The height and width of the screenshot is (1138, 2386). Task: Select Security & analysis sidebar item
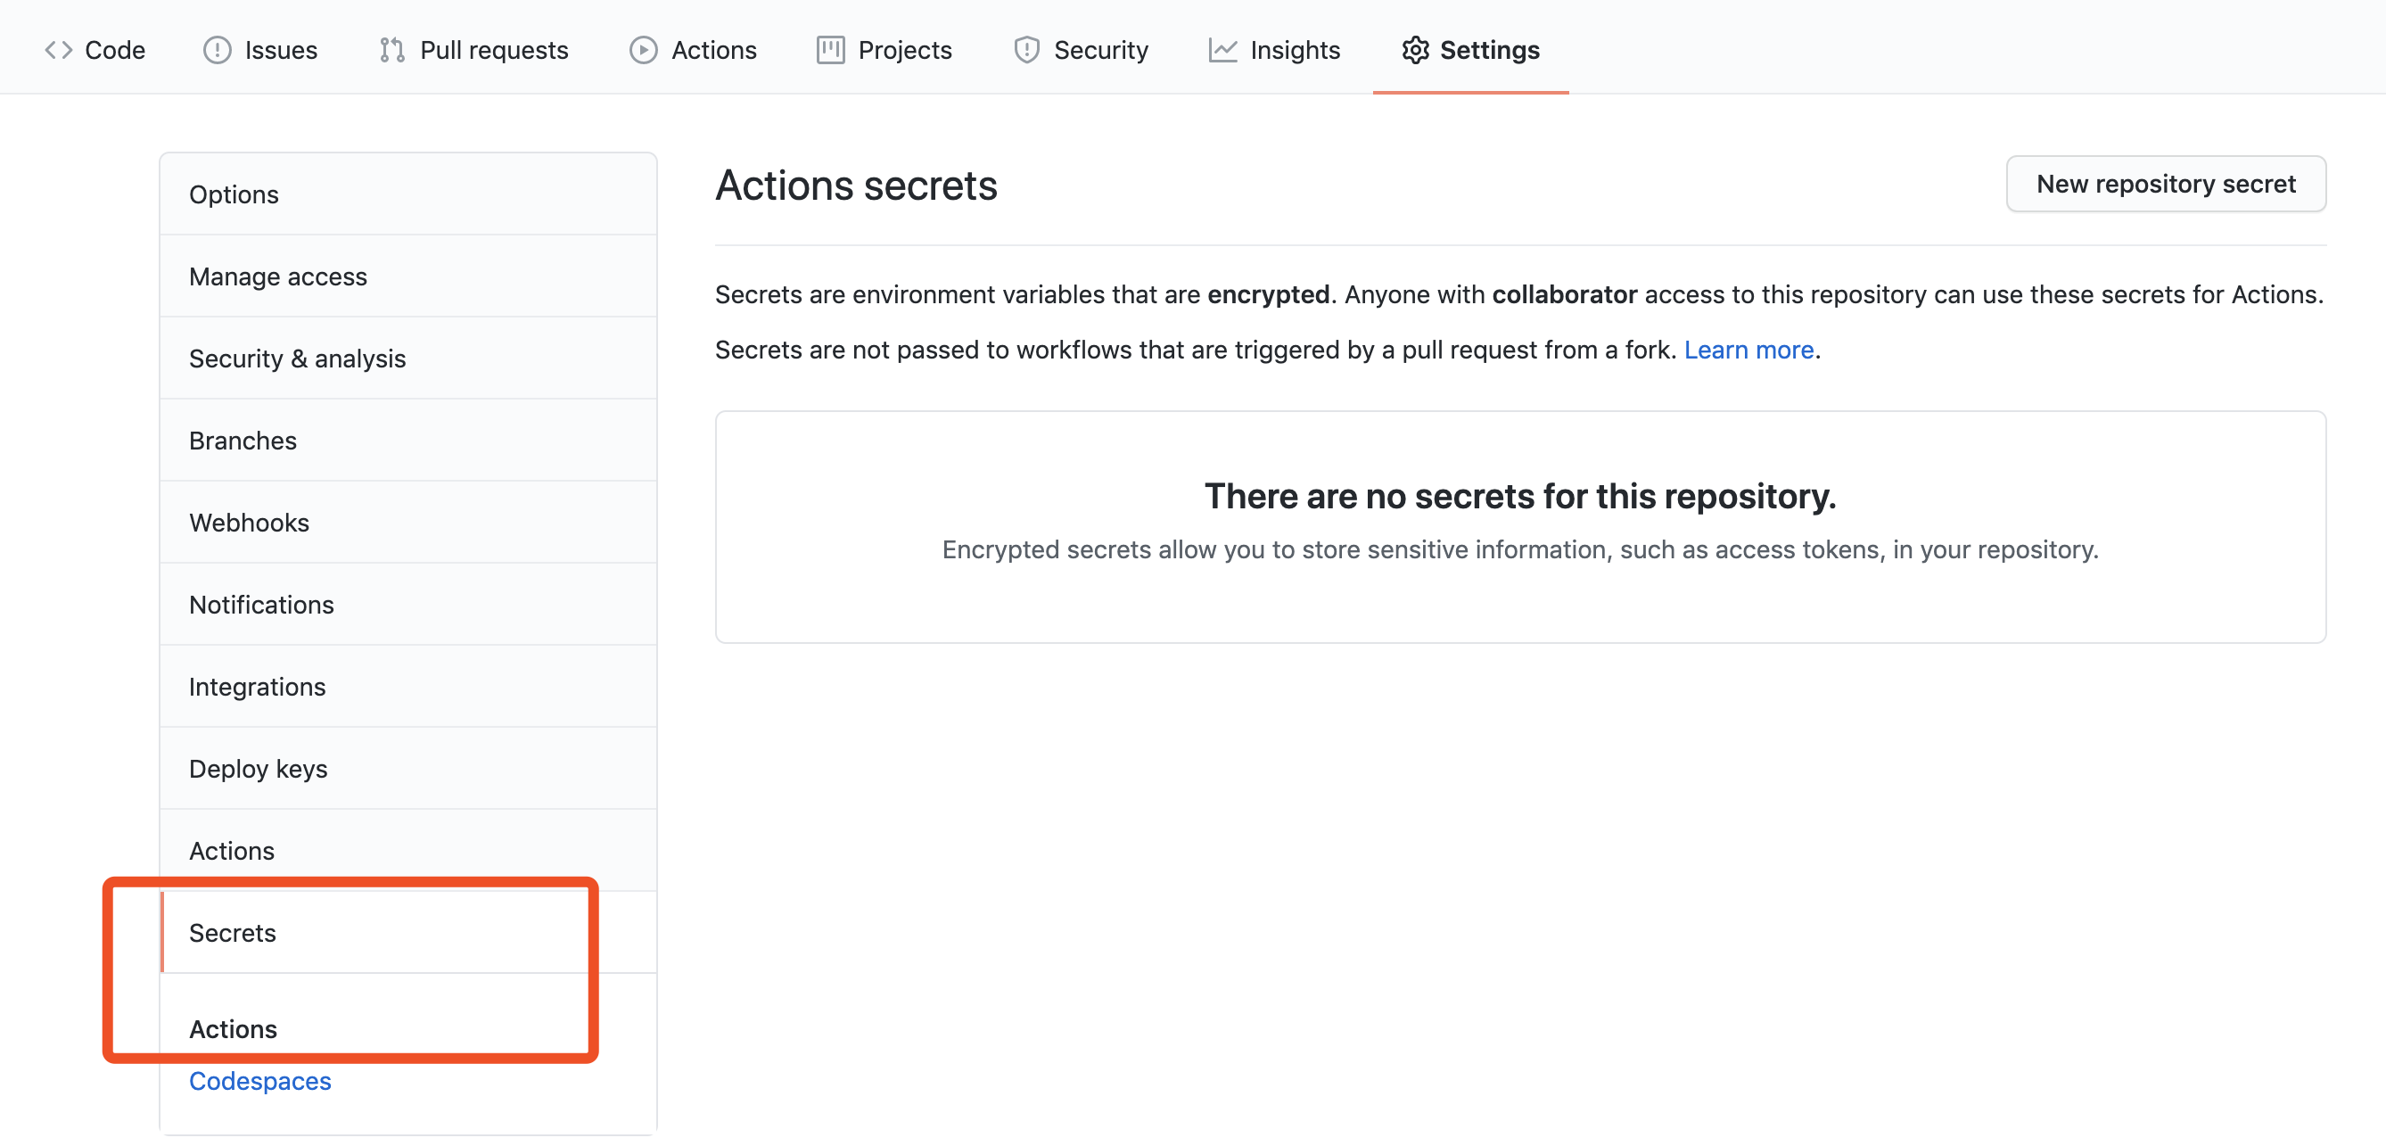pos(297,359)
